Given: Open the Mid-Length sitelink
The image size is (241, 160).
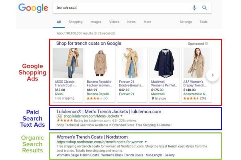Looking at the screenshot, I should 154,155.
